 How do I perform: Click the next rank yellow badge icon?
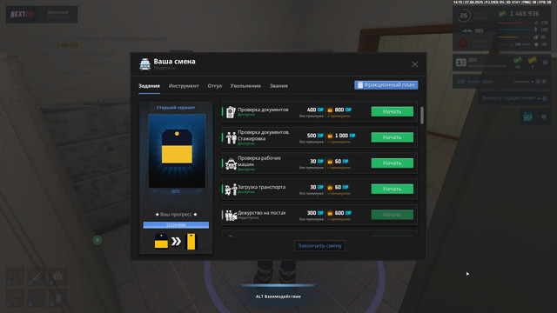pyautogui.click(x=191, y=242)
